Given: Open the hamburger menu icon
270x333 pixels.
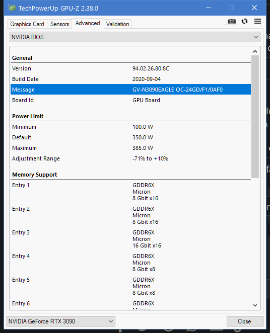Looking at the screenshot, I should (257, 21).
